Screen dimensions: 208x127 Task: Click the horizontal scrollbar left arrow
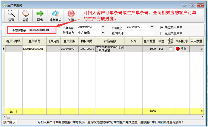tap(4, 117)
